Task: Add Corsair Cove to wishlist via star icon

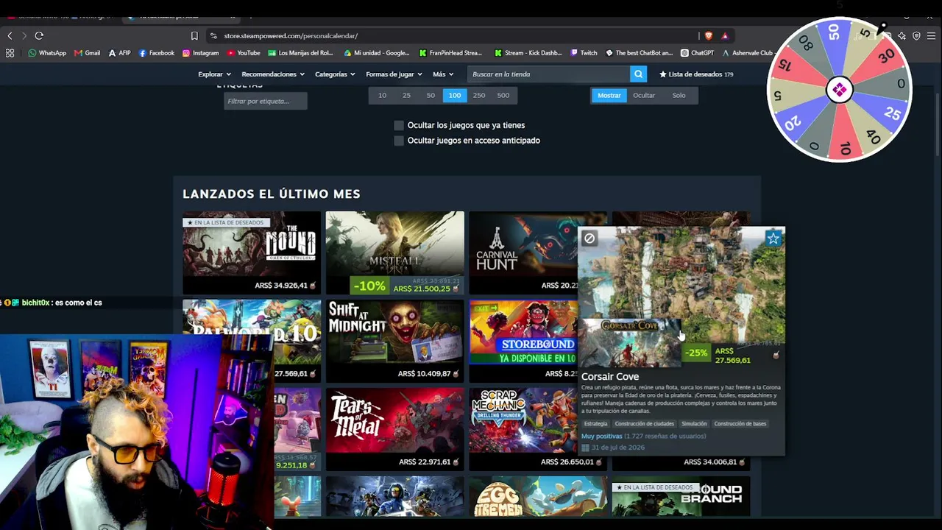Action: [773, 239]
